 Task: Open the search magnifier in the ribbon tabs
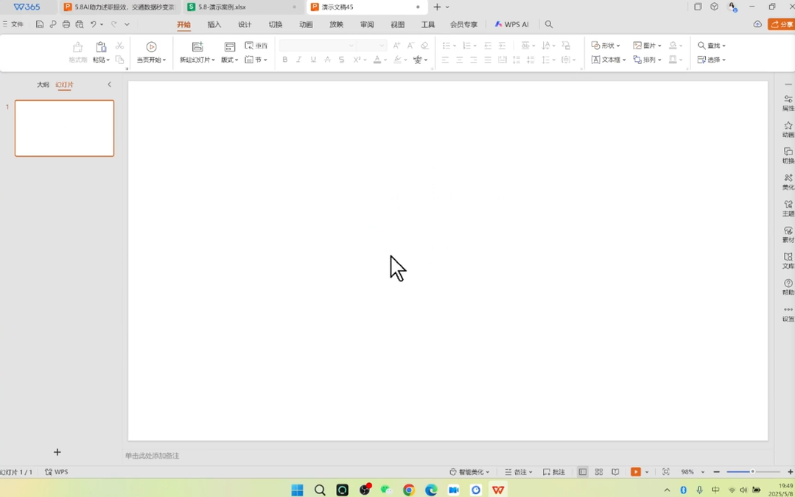(549, 24)
